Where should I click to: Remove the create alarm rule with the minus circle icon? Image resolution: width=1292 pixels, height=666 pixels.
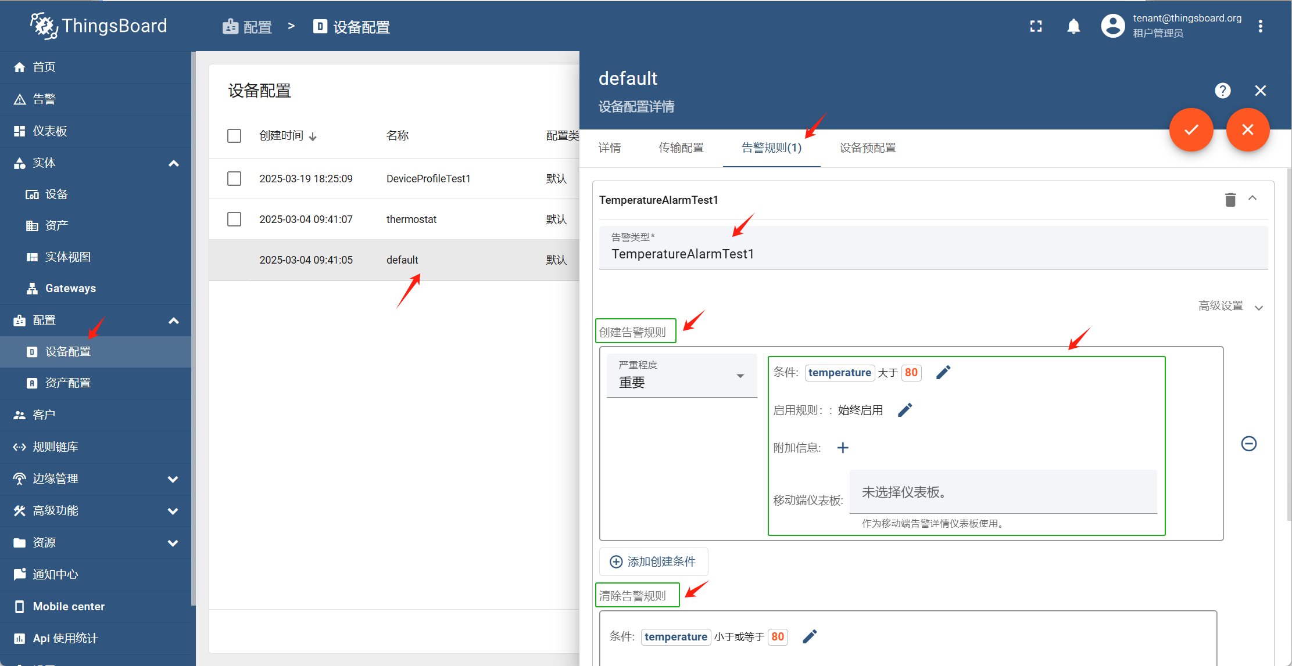(x=1248, y=444)
